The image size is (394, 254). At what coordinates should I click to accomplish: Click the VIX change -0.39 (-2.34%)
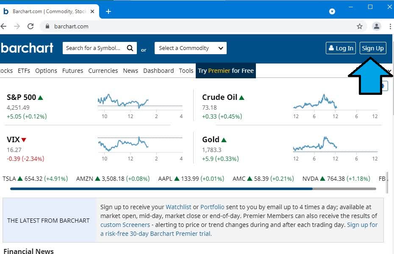(x=25, y=159)
